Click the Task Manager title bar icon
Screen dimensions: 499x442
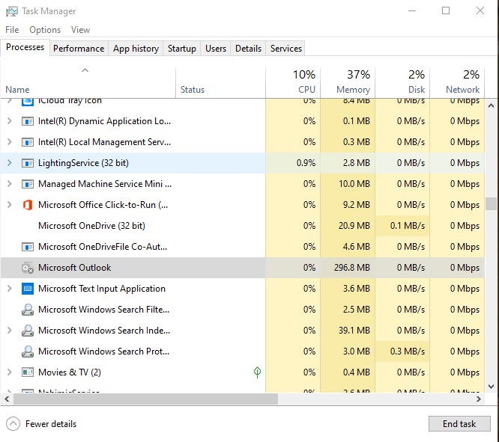[12, 11]
